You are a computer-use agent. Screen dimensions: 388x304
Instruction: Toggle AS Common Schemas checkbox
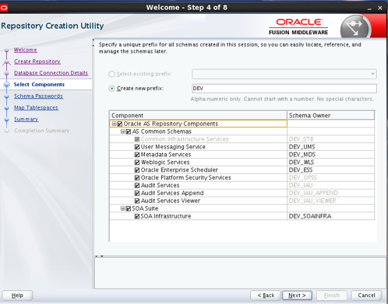(x=129, y=131)
